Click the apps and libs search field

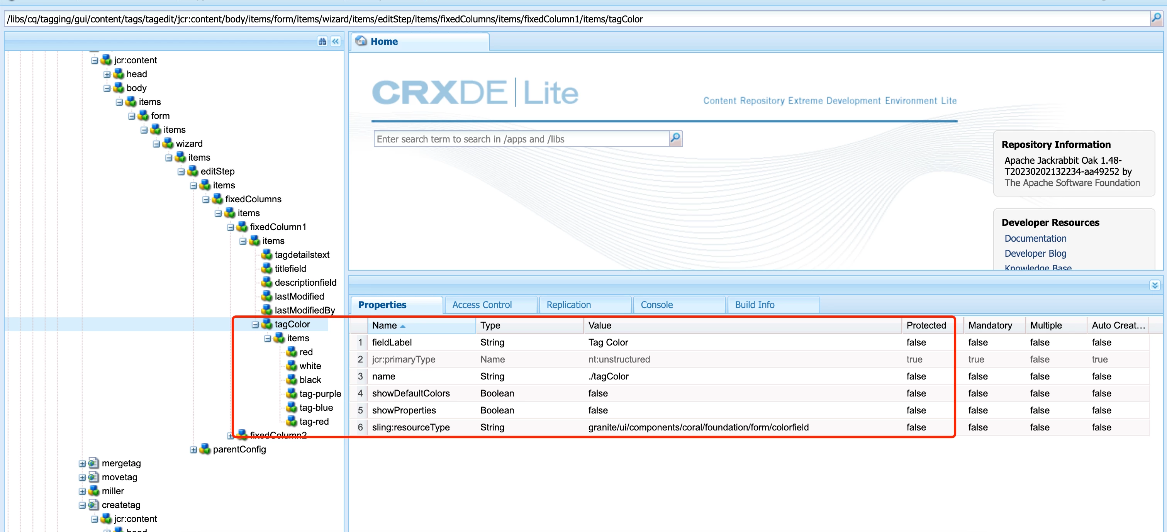coord(521,139)
